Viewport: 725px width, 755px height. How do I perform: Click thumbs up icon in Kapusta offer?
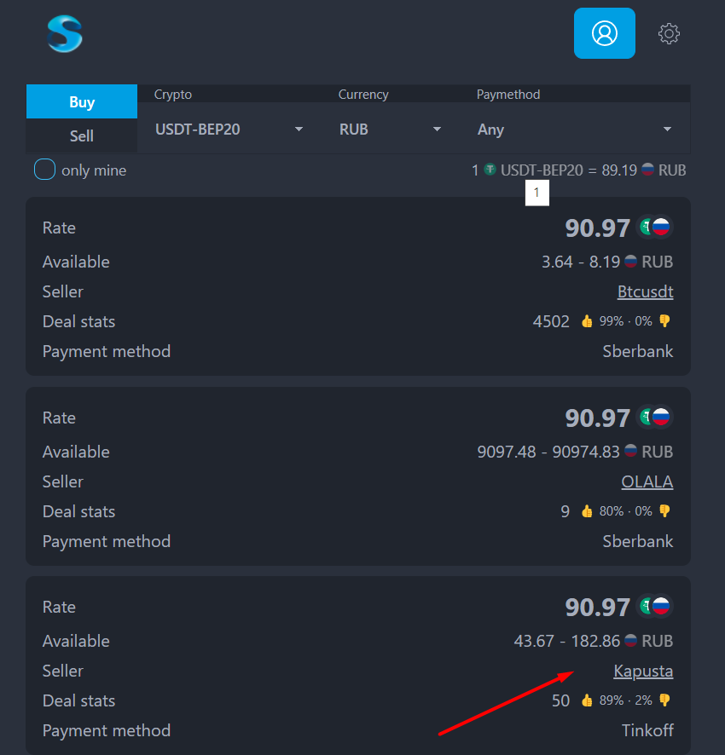coord(587,700)
